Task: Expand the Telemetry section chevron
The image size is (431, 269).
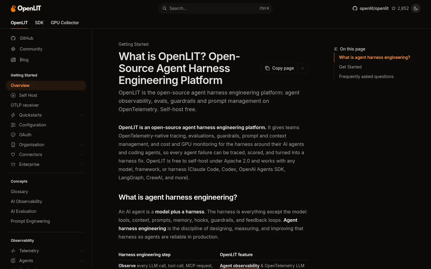Action: pos(82,251)
